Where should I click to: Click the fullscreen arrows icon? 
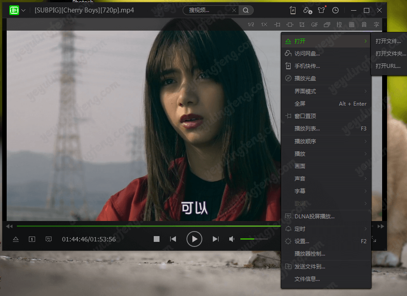click(374, 239)
